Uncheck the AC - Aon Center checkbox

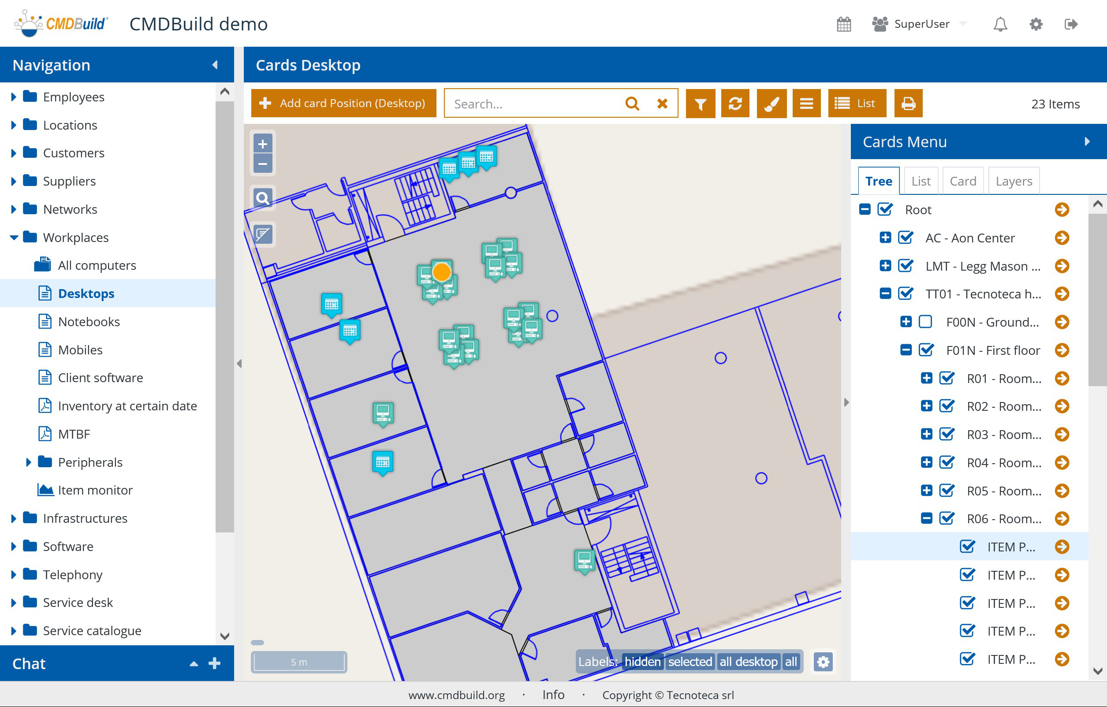tap(905, 238)
